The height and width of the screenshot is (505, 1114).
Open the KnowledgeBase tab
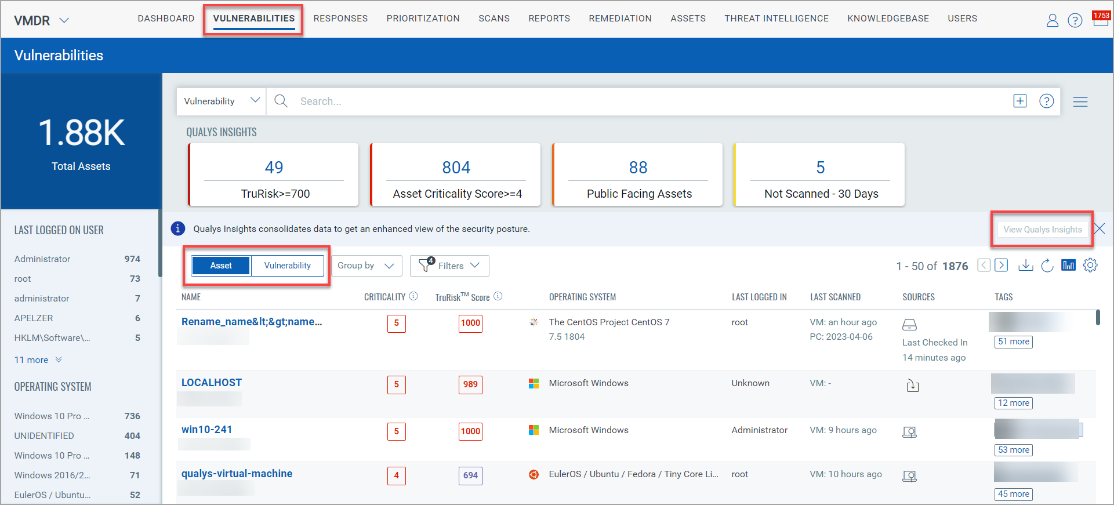point(888,19)
